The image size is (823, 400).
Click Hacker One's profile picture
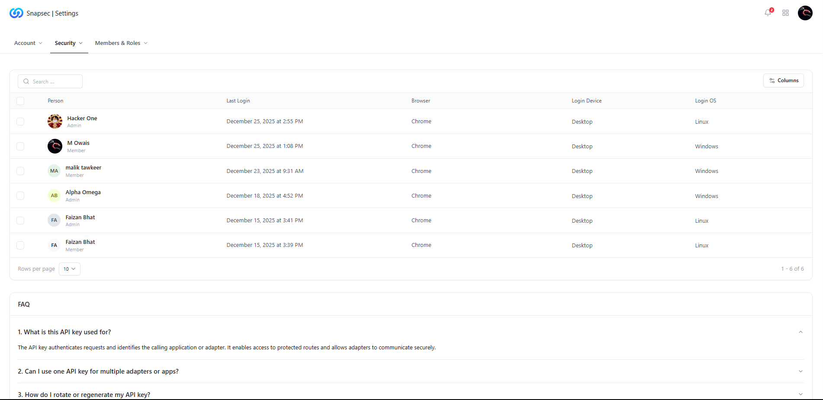55,121
